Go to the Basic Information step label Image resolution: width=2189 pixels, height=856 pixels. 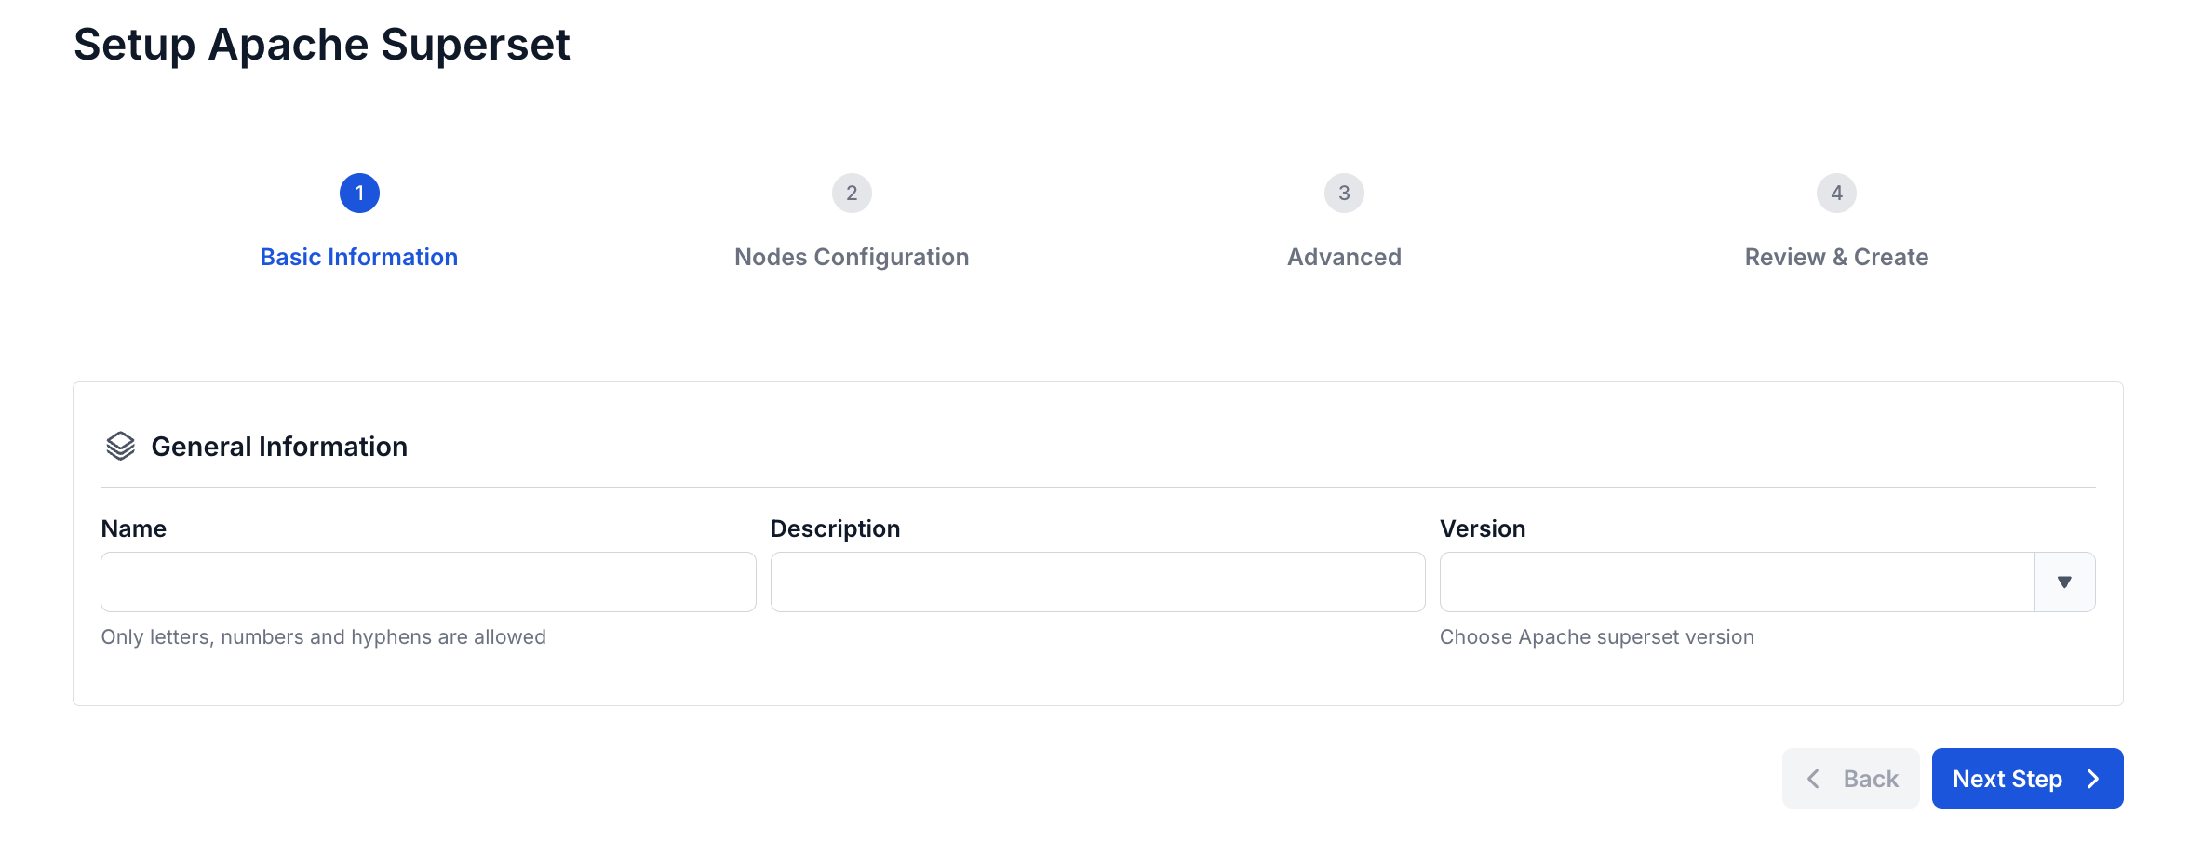coord(359,257)
